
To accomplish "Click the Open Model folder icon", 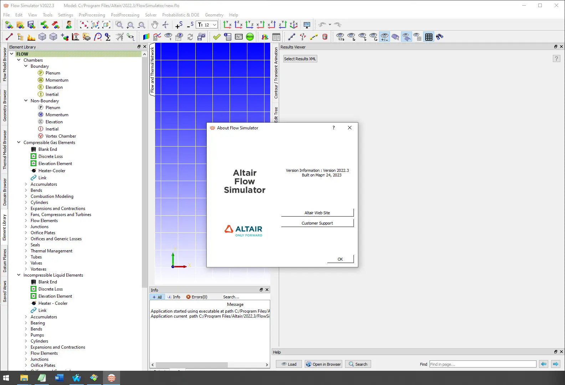I will click(x=20, y=25).
